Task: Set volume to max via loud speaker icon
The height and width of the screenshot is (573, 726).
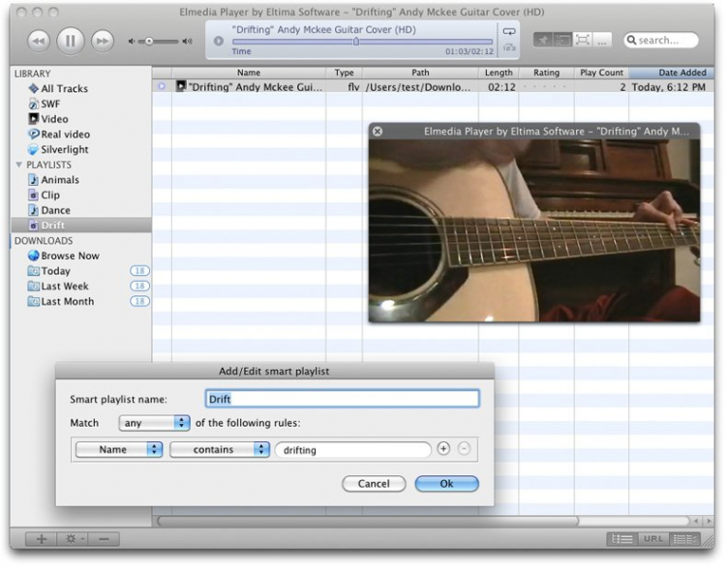Action: click(187, 42)
